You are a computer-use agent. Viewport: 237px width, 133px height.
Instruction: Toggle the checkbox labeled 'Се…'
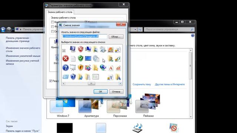coord(53,31)
